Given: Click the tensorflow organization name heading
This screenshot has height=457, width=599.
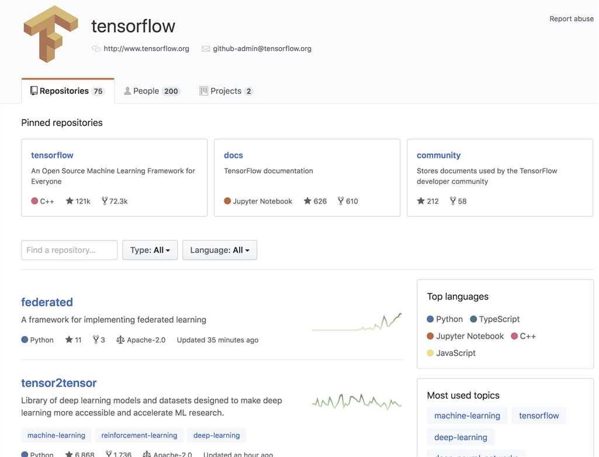Looking at the screenshot, I should pos(133,26).
